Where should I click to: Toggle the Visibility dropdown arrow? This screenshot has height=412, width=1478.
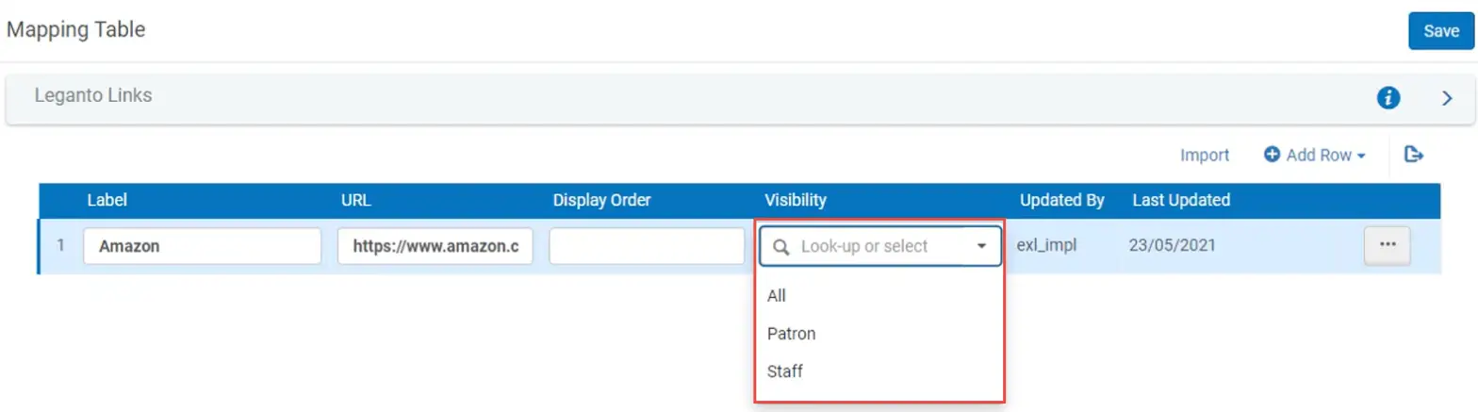point(981,247)
